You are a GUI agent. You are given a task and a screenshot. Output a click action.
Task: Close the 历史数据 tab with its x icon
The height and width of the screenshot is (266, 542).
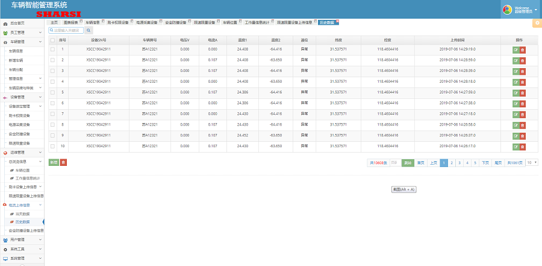337,22
